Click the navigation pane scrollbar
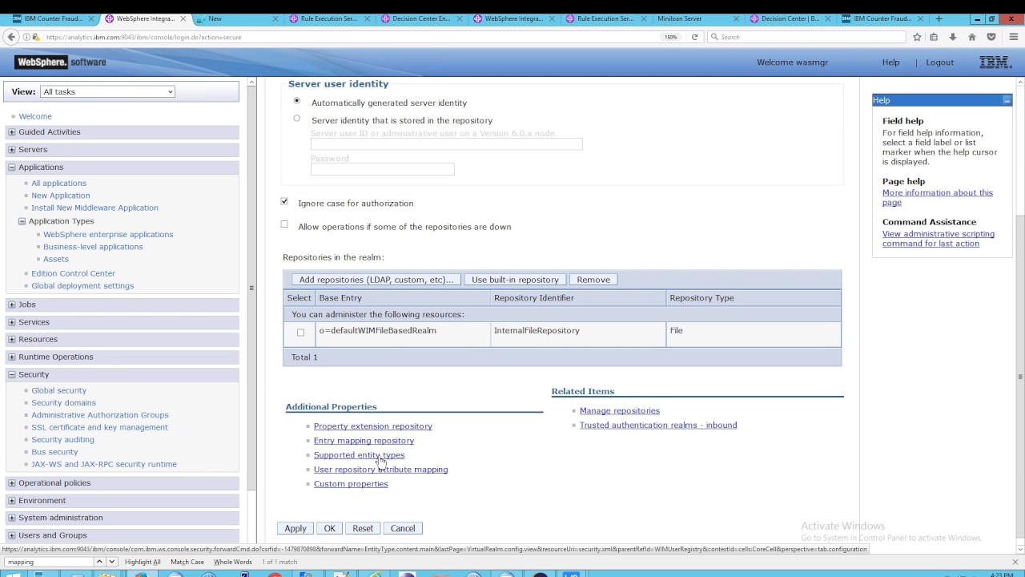1025x577 pixels. click(251, 288)
